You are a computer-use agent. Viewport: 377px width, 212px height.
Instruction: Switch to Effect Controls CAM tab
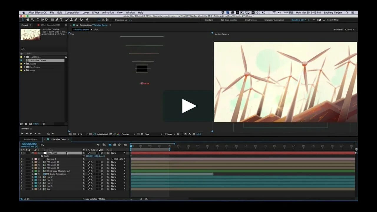pyautogui.click(x=50, y=25)
